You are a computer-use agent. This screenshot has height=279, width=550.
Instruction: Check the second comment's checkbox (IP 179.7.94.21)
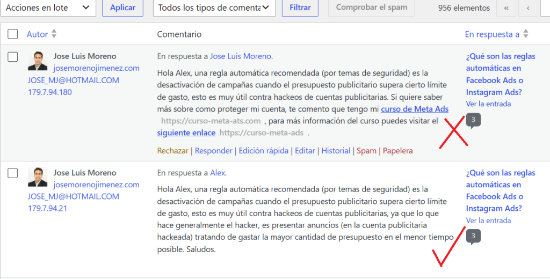pyautogui.click(x=13, y=173)
